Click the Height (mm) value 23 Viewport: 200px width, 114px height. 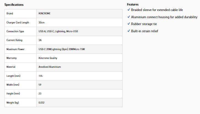(x=40, y=94)
